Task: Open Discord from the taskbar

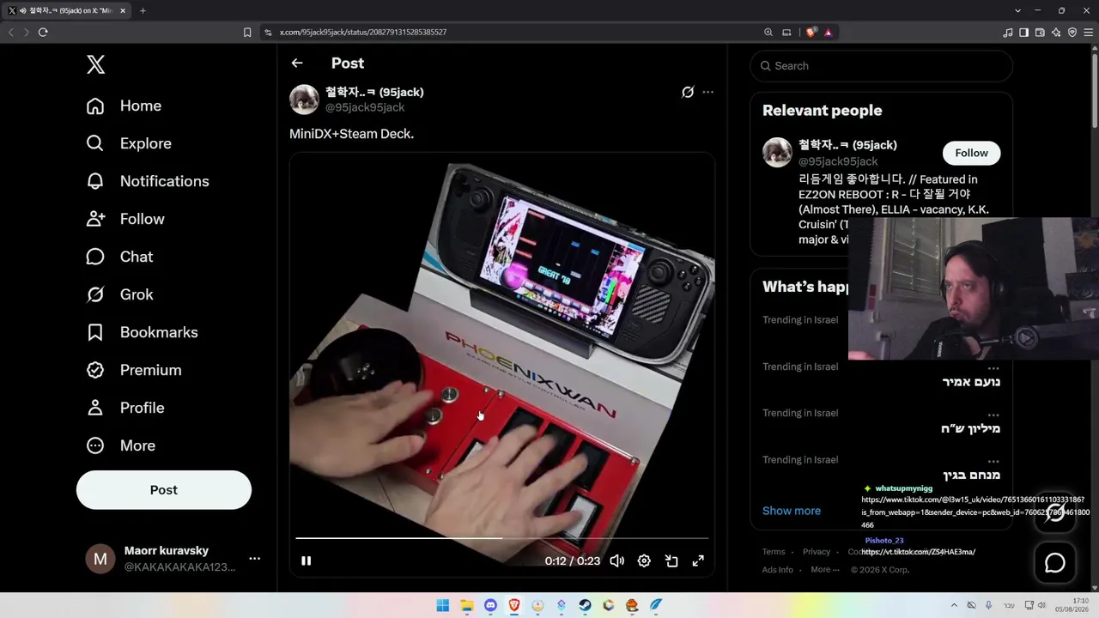Action: 490,605
